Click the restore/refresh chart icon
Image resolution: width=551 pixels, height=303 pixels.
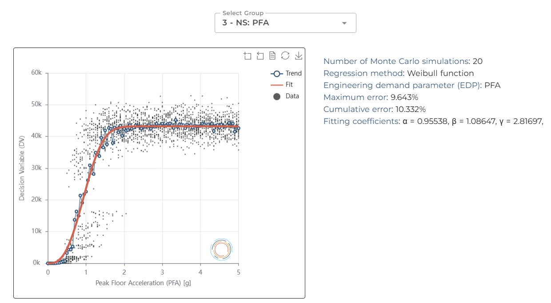tap(285, 56)
